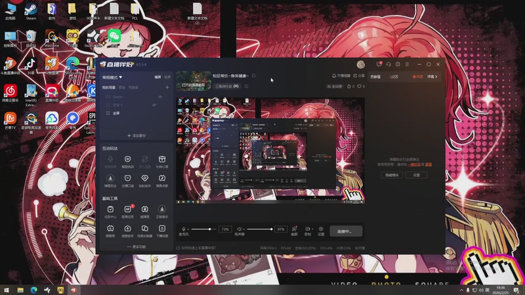The width and height of the screenshot is (525, 295).
Task: Expand 更多功能 more functions
Action: (136, 247)
